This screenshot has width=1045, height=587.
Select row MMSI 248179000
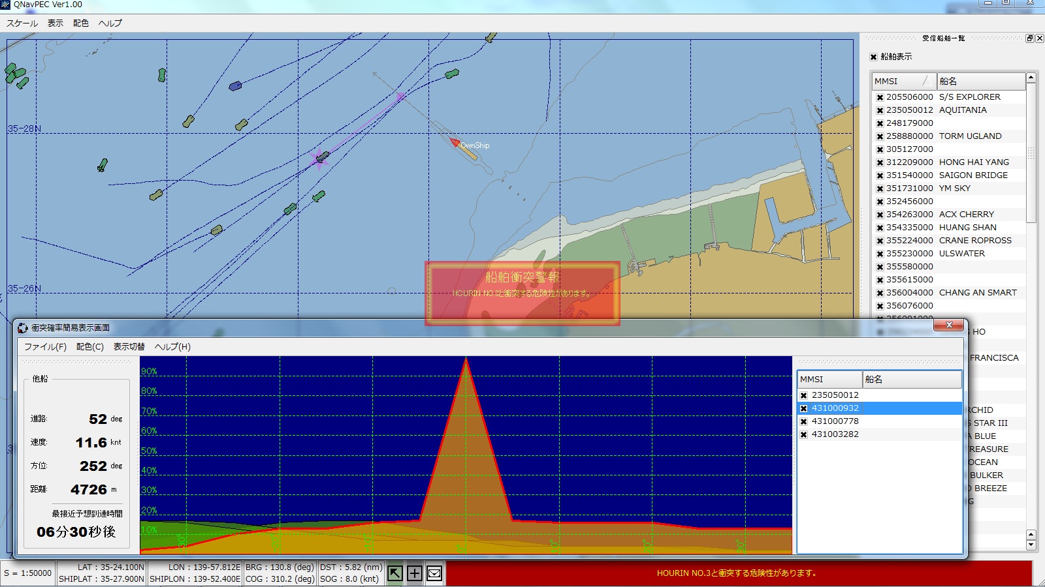949,123
